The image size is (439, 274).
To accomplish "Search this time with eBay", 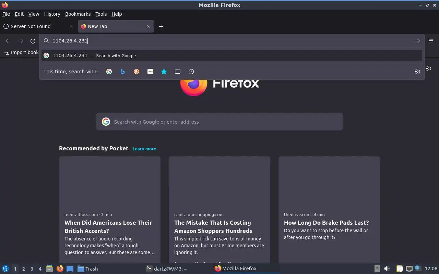I will (150, 72).
